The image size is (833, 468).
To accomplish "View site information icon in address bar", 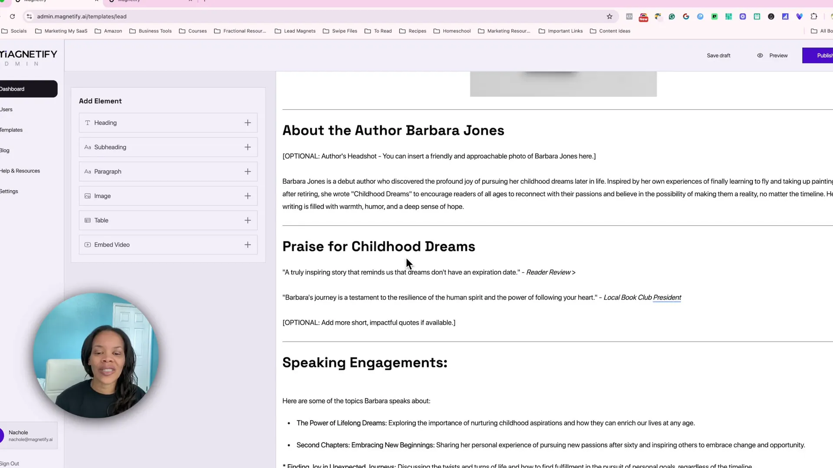I will pos(29,16).
